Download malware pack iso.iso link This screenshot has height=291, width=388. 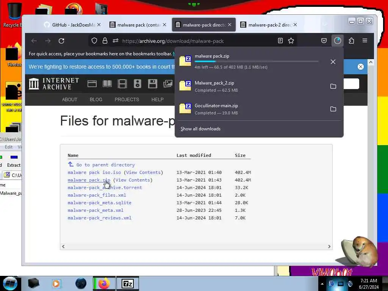[x=94, y=172]
